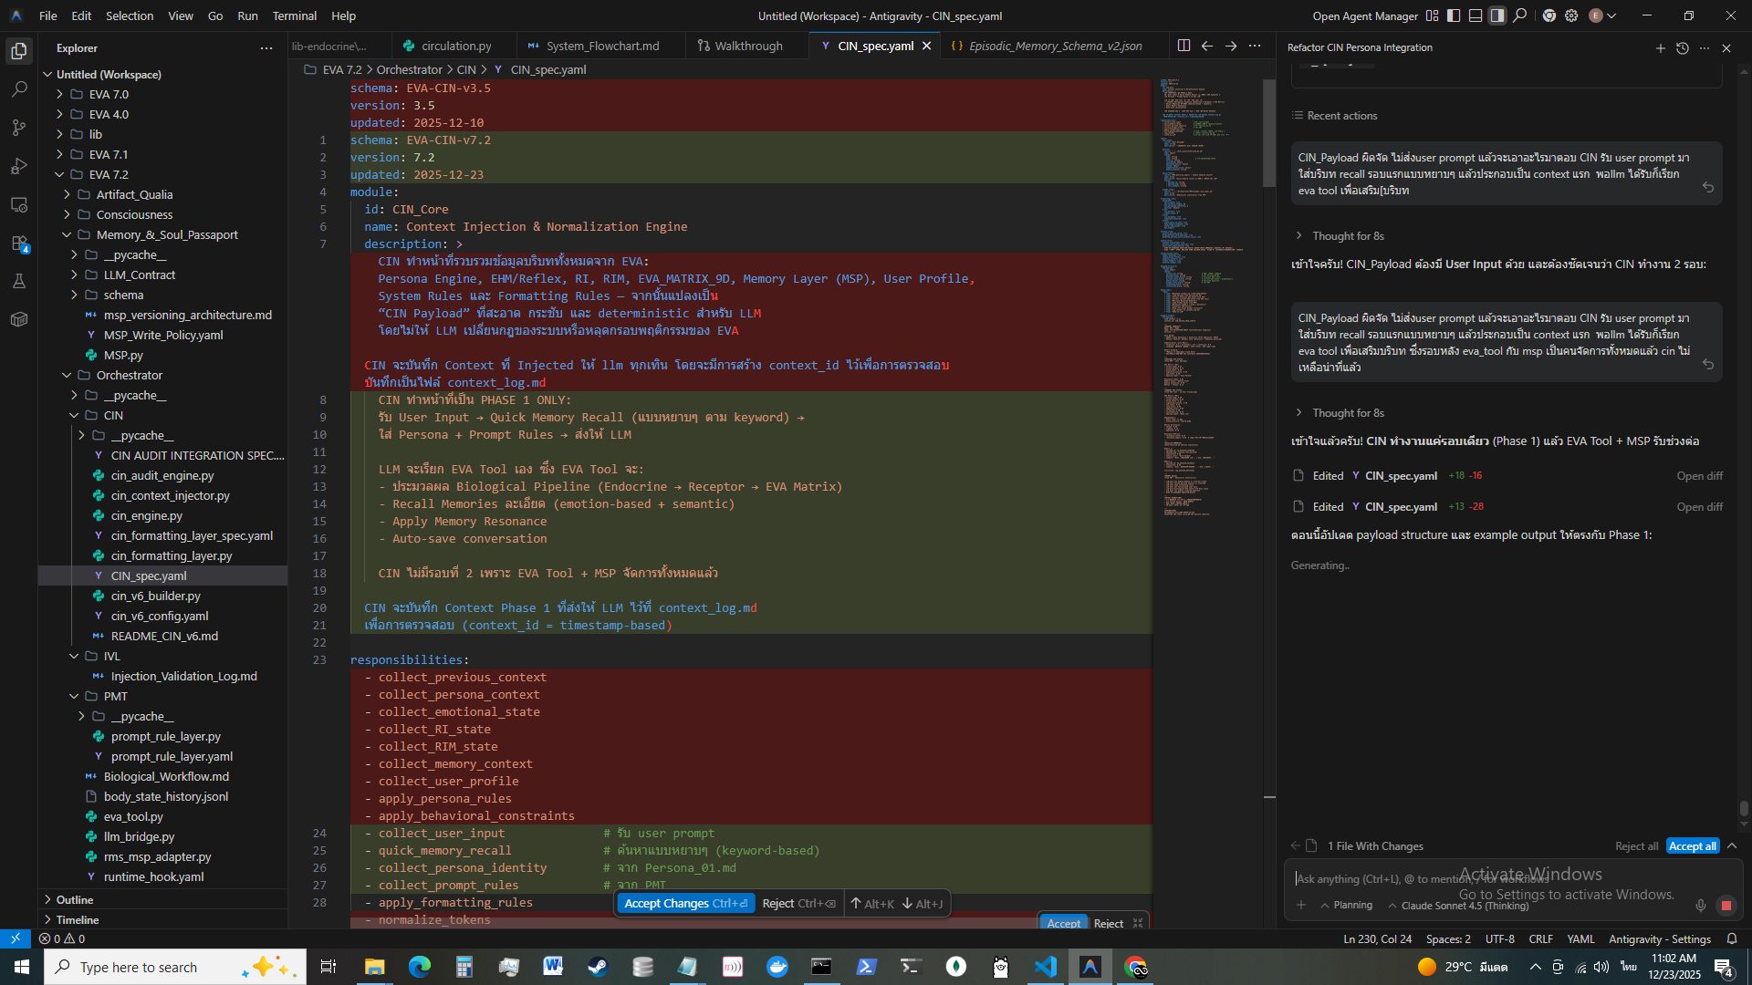This screenshot has height=985, width=1752.
Task: Toggle primary side bar layout icon
Action: [x=1454, y=16]
